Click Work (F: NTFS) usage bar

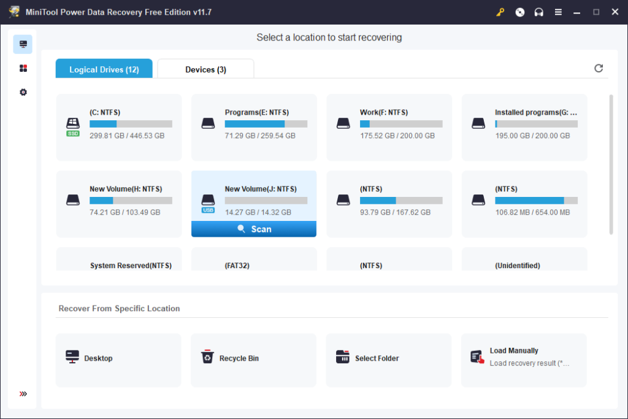click(x=401, y=124)
